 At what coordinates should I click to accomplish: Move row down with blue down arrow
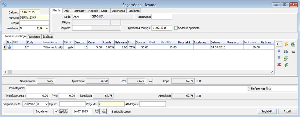(x=279, y=58)
